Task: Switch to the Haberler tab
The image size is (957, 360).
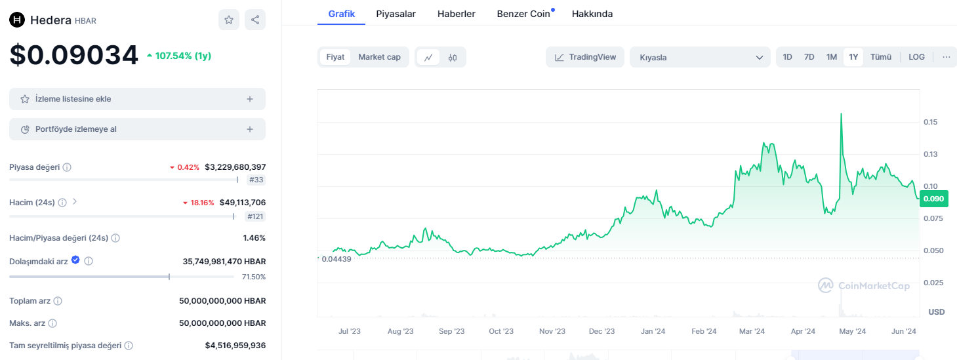Action: pos(457,14)
